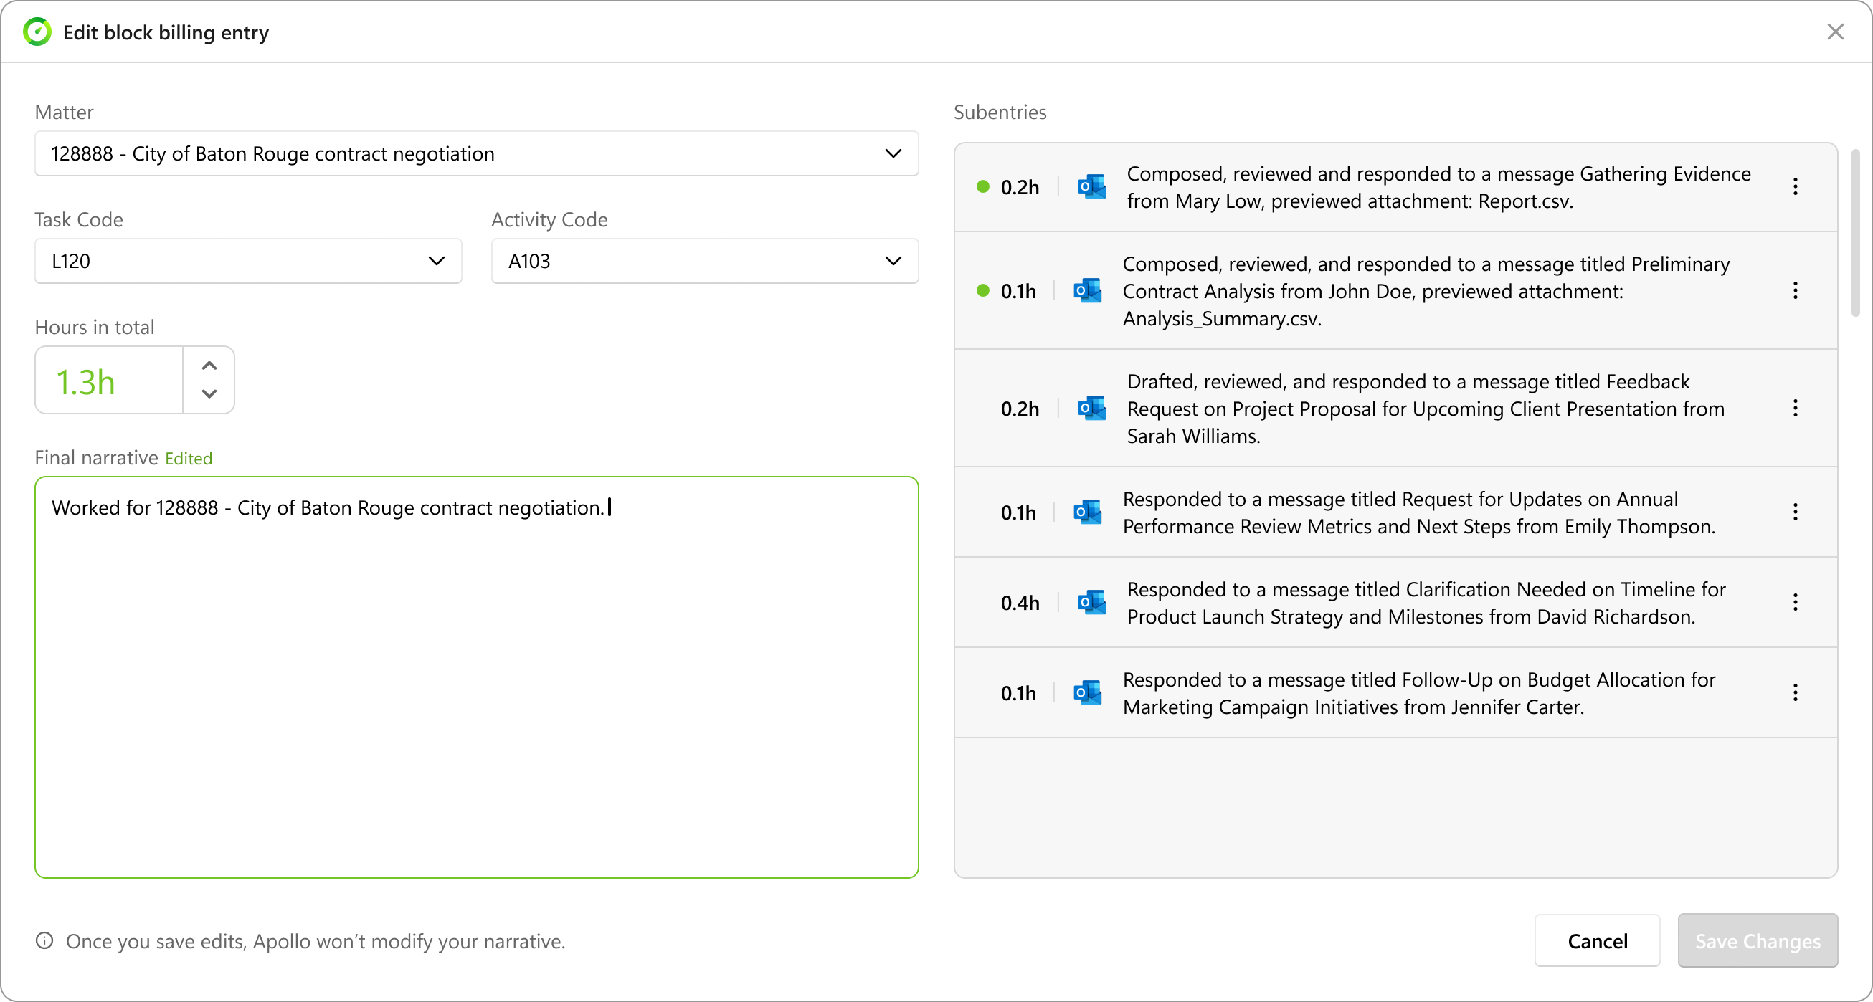1873x1002 pixels.
Task: Click the 1.3h hours in total field
Action: [109, 381]
